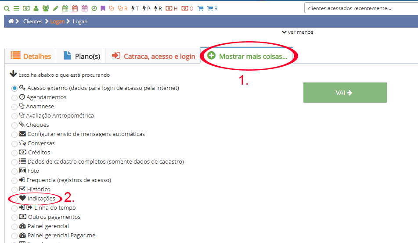Click the search magnifier icon in toolbar

(x=7, y=8)
